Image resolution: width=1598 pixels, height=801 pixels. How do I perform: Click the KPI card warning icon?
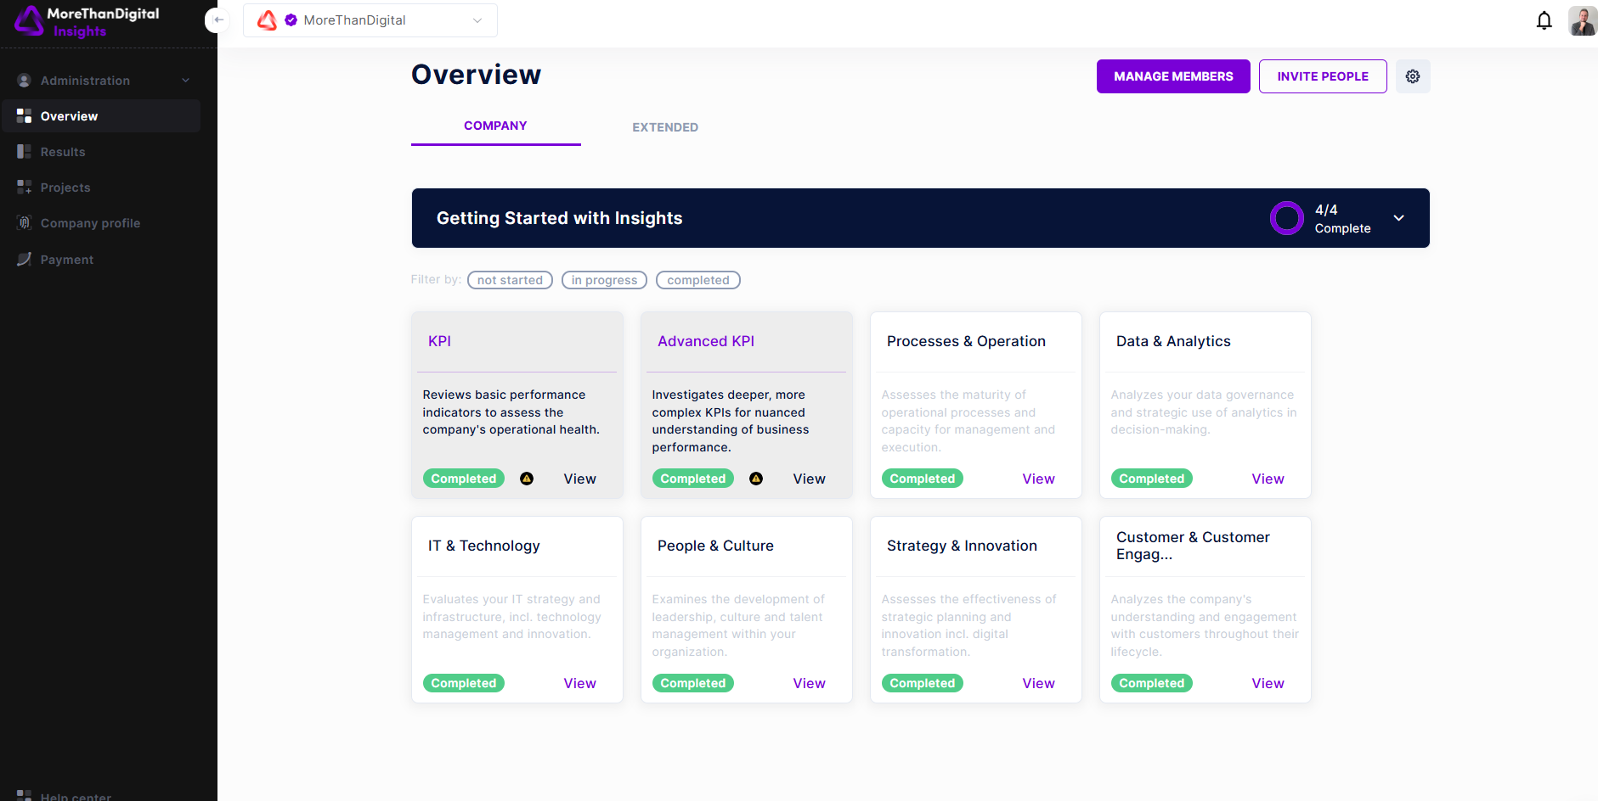(527, 479)
